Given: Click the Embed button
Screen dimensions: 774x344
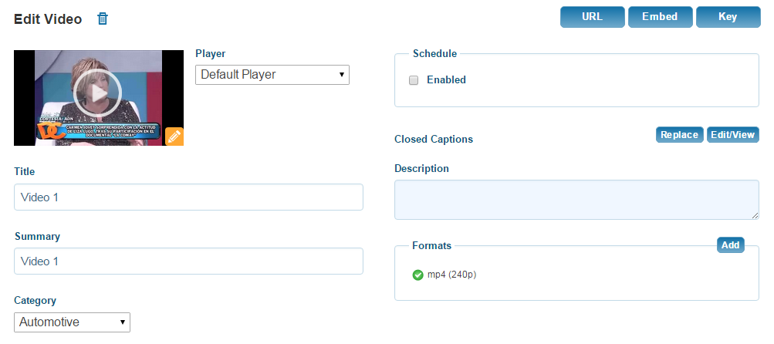Looking at the screenshot, I should coord(660,17).
